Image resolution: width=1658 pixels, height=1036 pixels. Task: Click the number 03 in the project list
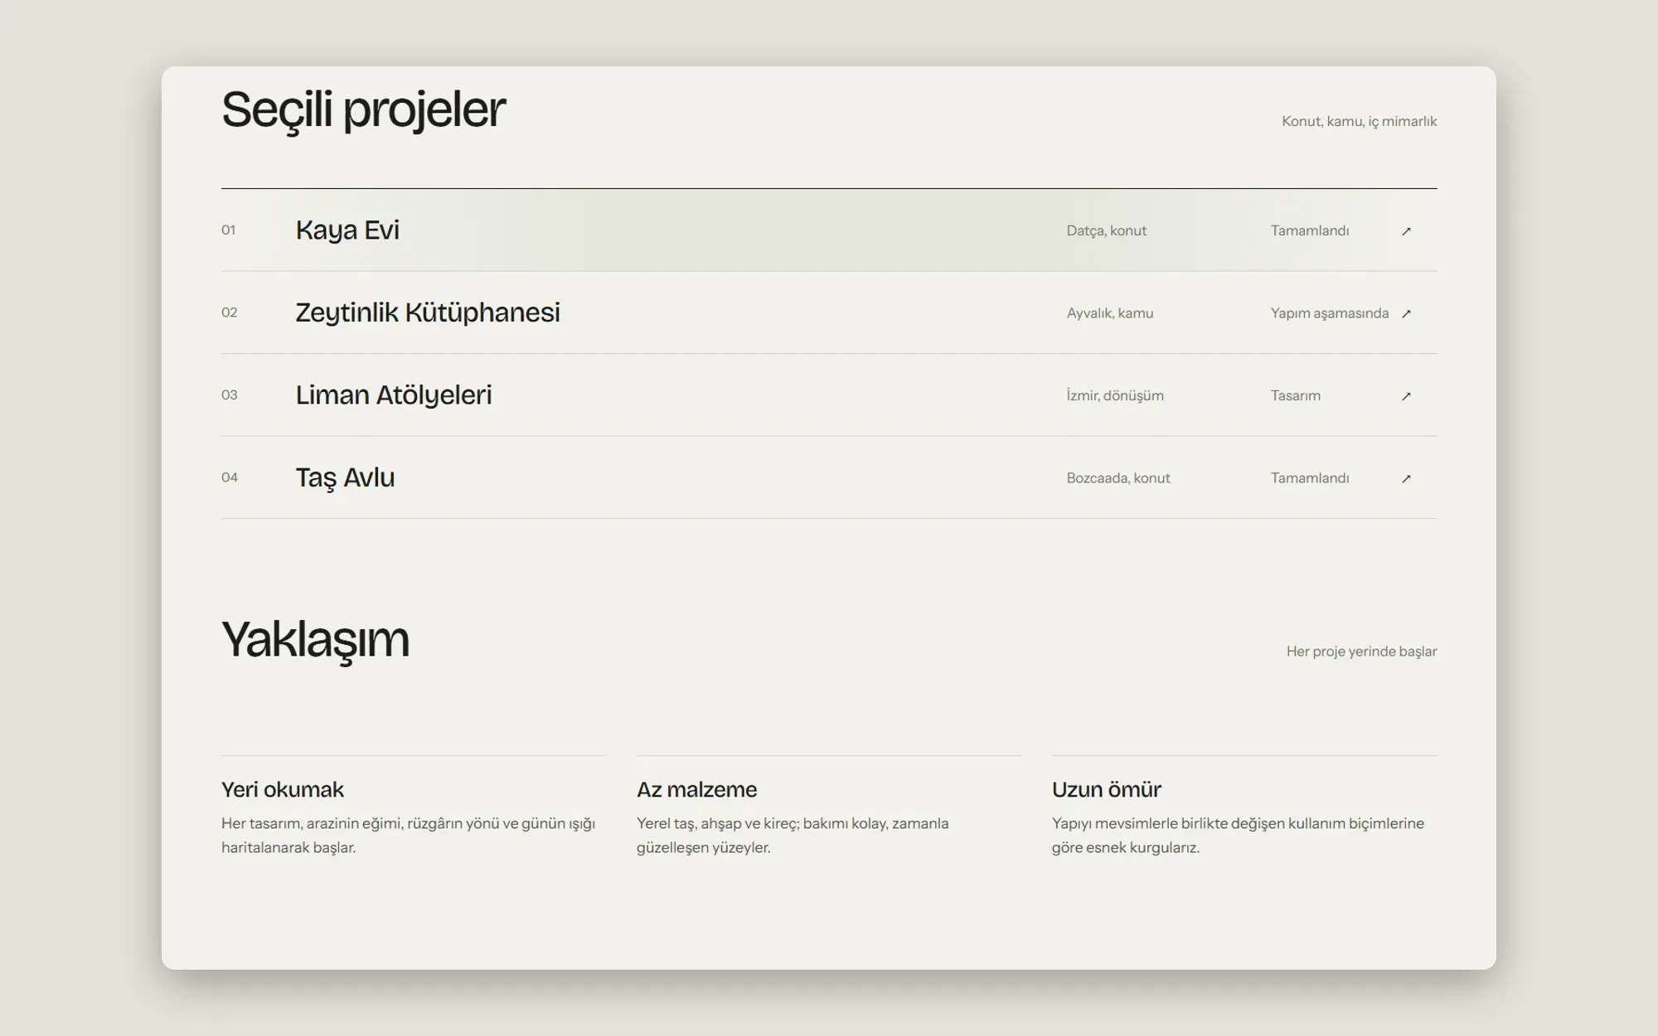[230, 395]
